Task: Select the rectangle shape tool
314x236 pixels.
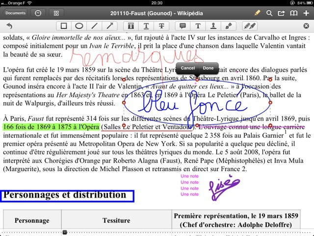Action: click(64, 26)
